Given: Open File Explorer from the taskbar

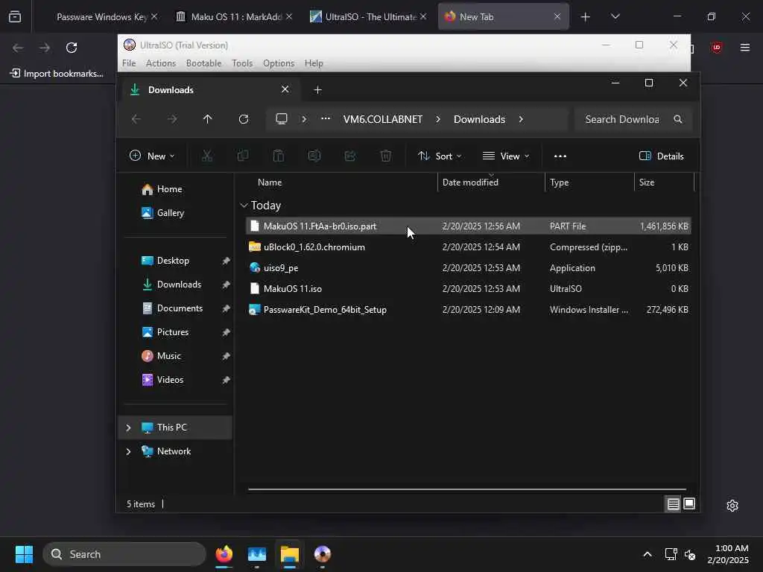Looking at the screenshot, I should (x=290, y=554).
